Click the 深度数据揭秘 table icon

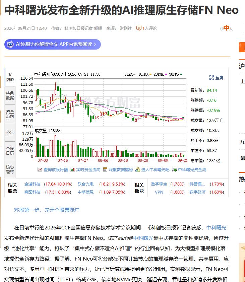click(x=105, y=169)
